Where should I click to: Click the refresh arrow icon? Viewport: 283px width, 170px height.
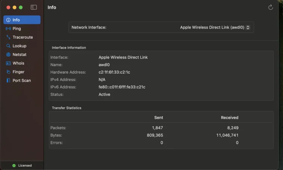click(x=270, y=7)
